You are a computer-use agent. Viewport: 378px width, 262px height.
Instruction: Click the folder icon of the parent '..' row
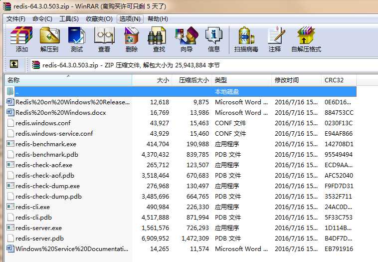pos(10,91)
